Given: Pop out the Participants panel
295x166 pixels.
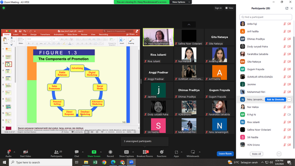Looking at the screenshot, I should coord(287,8).
